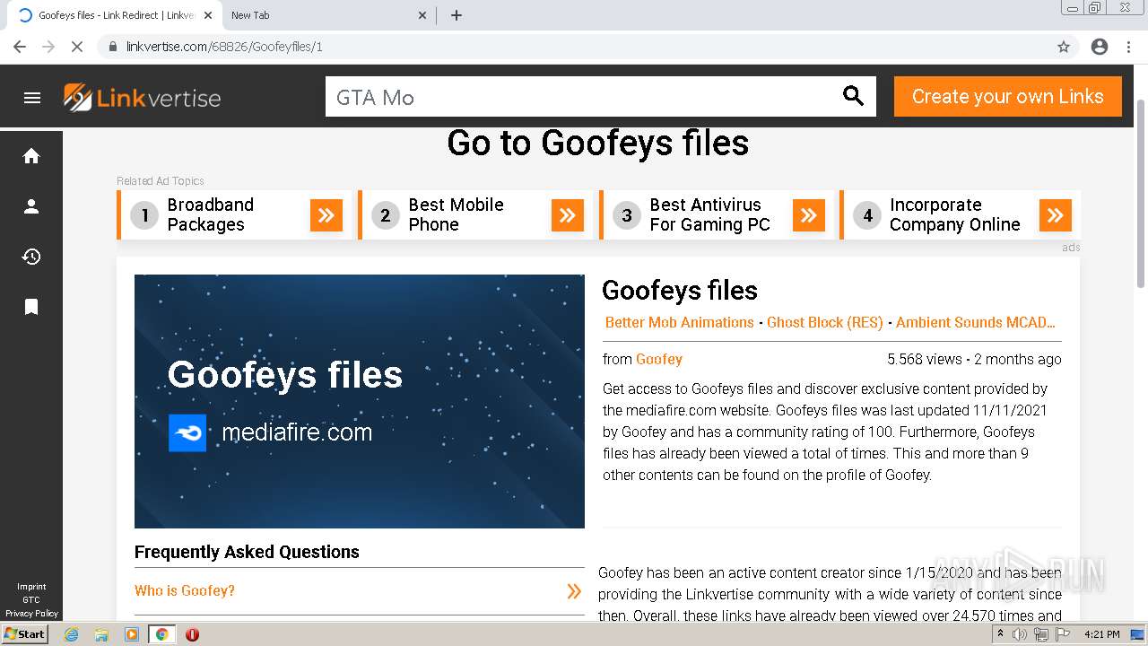The width and height of the screenshot is (1148, 646).
Task: Open the Linkvertise hamburger menu
Action: pos(32,98)
